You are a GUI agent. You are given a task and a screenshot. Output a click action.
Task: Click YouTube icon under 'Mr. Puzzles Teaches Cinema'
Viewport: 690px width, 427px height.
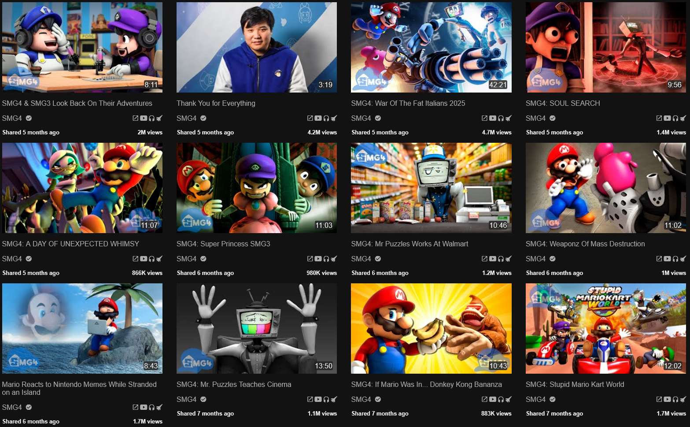(x=318, y=399)
